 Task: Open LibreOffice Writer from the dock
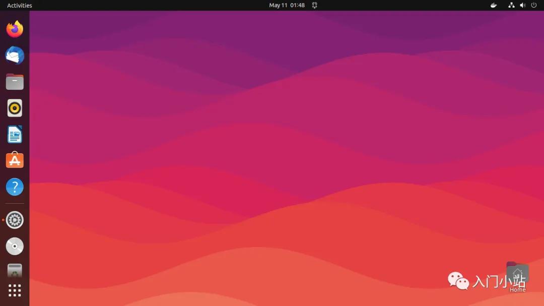pyautogui.click(x=15, y=135)
